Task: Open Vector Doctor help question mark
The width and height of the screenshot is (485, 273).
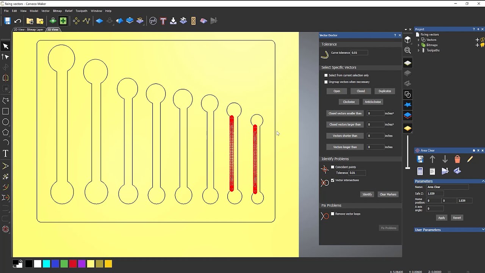Action: coord(395,35)
